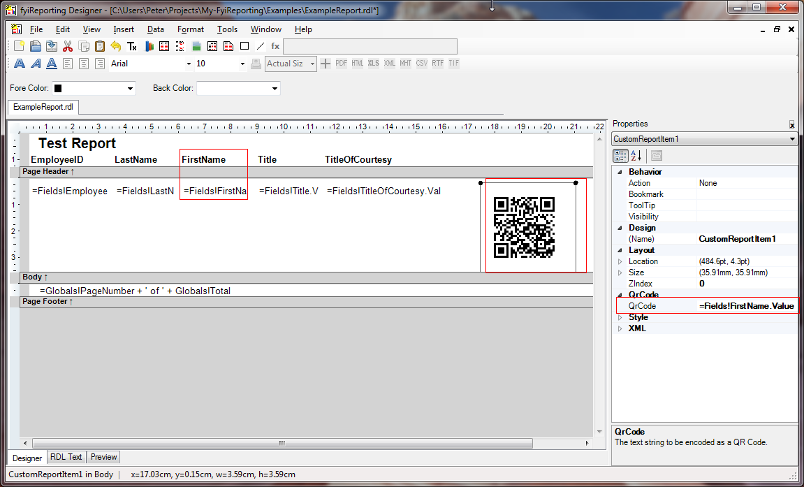The height and width of the screenshot is (487, 804).
Task: Toggle Bold text formatting
Action: pyautogui.click(x=20, y=64)
